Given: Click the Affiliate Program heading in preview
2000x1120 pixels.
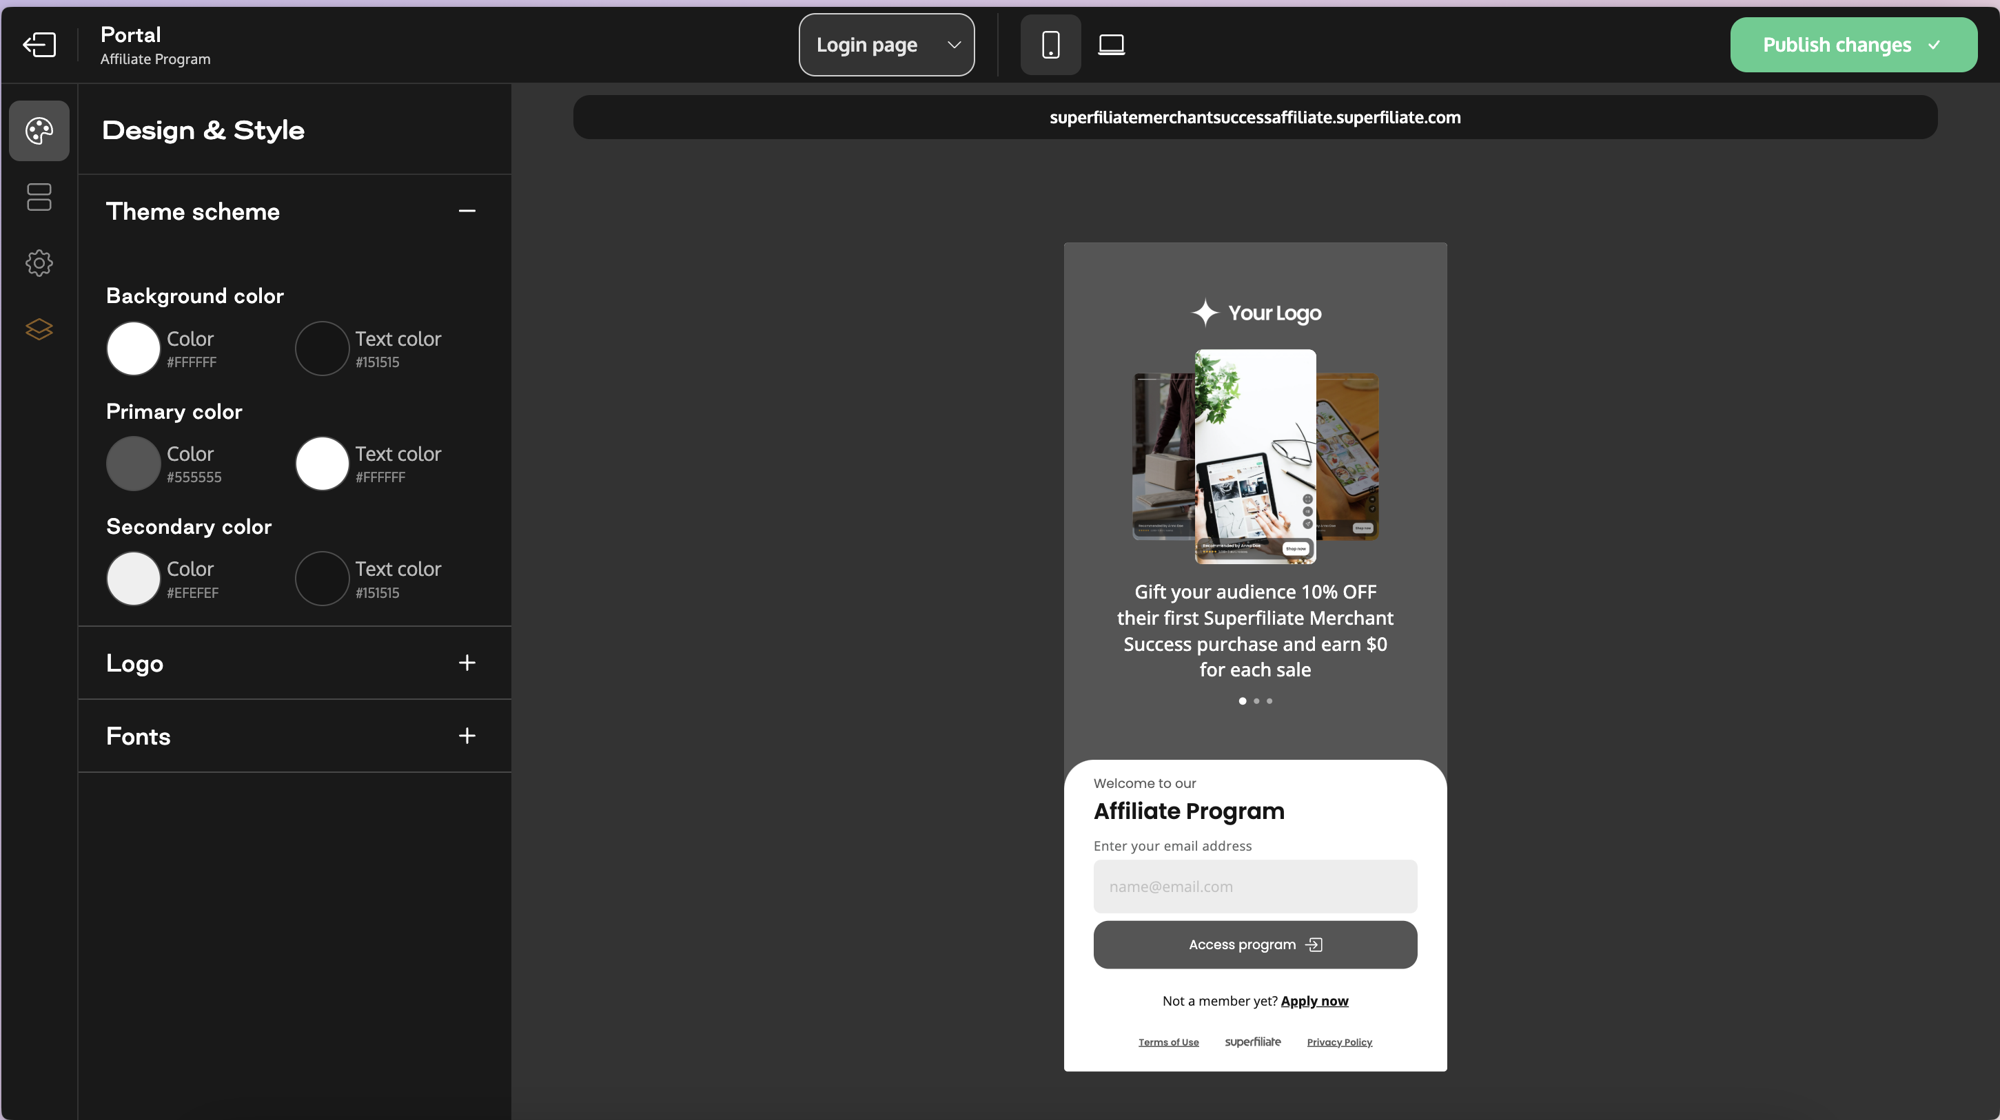Looking at the screenshot, I should click(x=1189, y=811).
